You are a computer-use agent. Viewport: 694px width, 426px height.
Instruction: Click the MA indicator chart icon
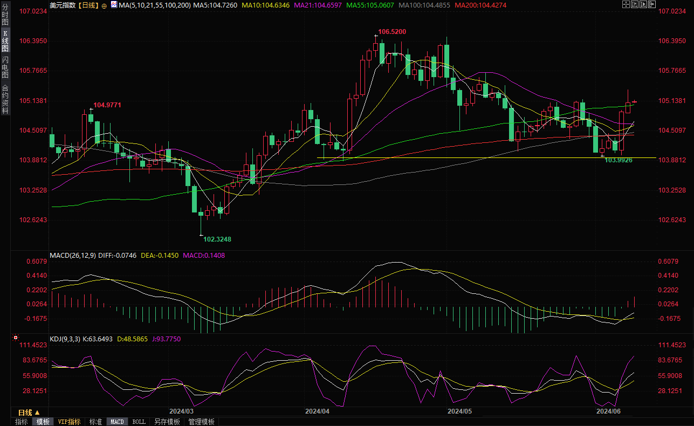113,5
